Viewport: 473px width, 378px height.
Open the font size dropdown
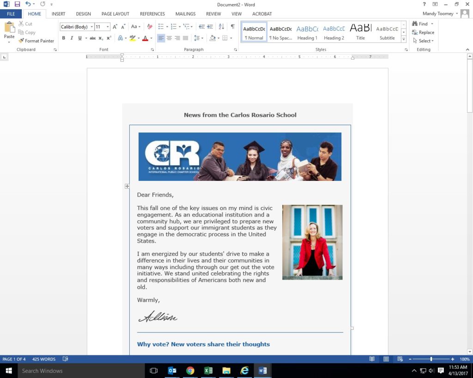coord(108,27)
